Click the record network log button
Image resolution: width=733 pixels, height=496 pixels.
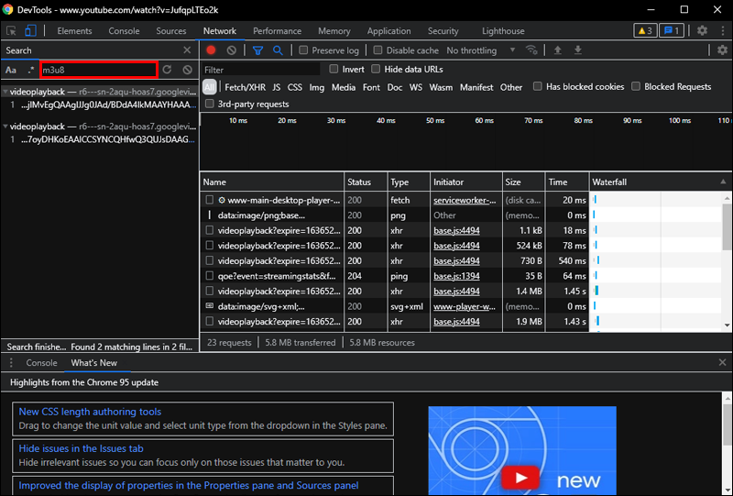[211, 50]
